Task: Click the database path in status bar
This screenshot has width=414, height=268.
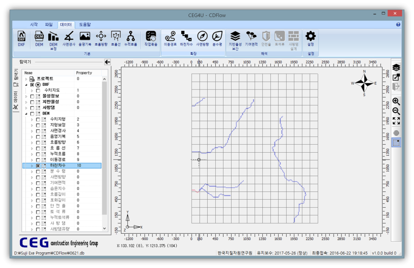Action: [x=49, y=253]
